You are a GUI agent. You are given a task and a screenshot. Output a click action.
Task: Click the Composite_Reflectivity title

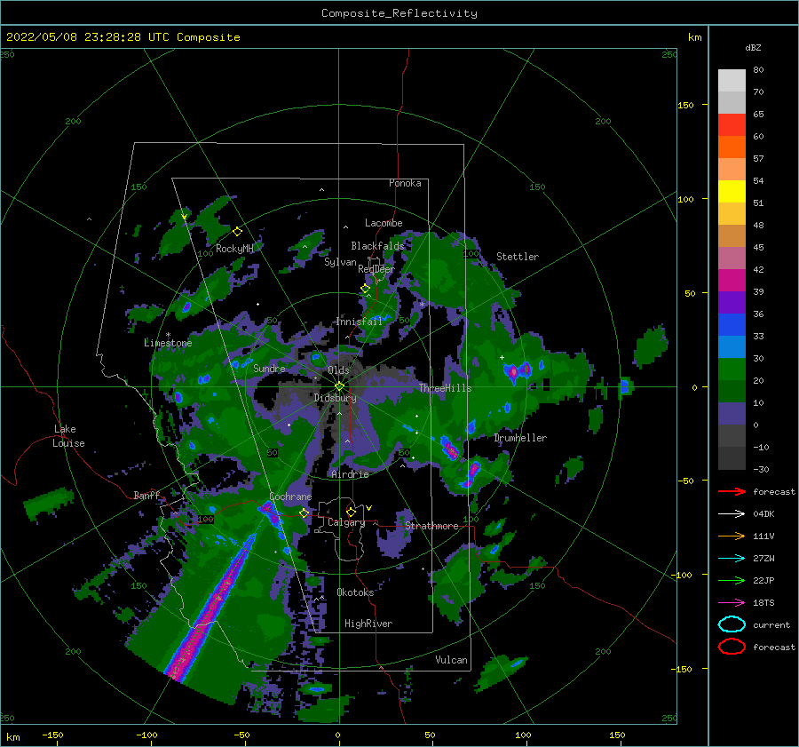(x=399, y=13)
